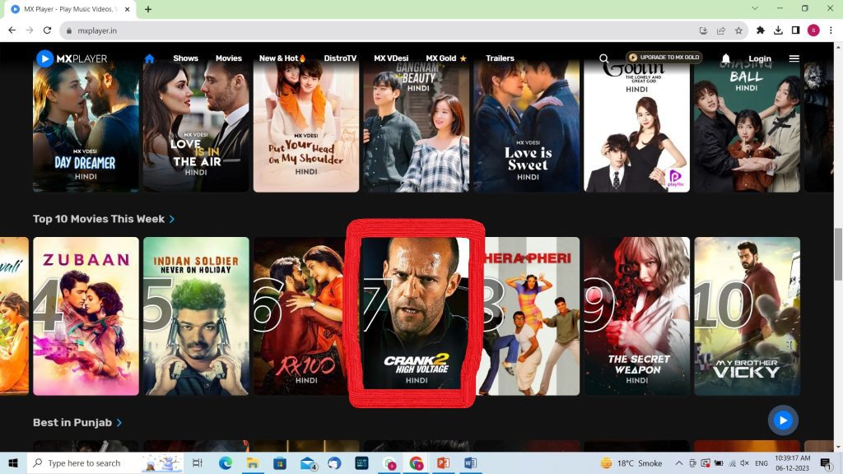Open the My Brother Vicky poster
Screen dimensions: 843x474
click(x=748, y=316)
